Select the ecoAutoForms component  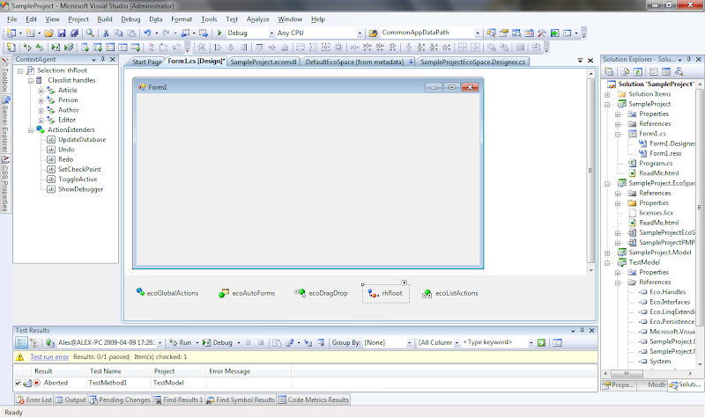(x=247, y=293)
